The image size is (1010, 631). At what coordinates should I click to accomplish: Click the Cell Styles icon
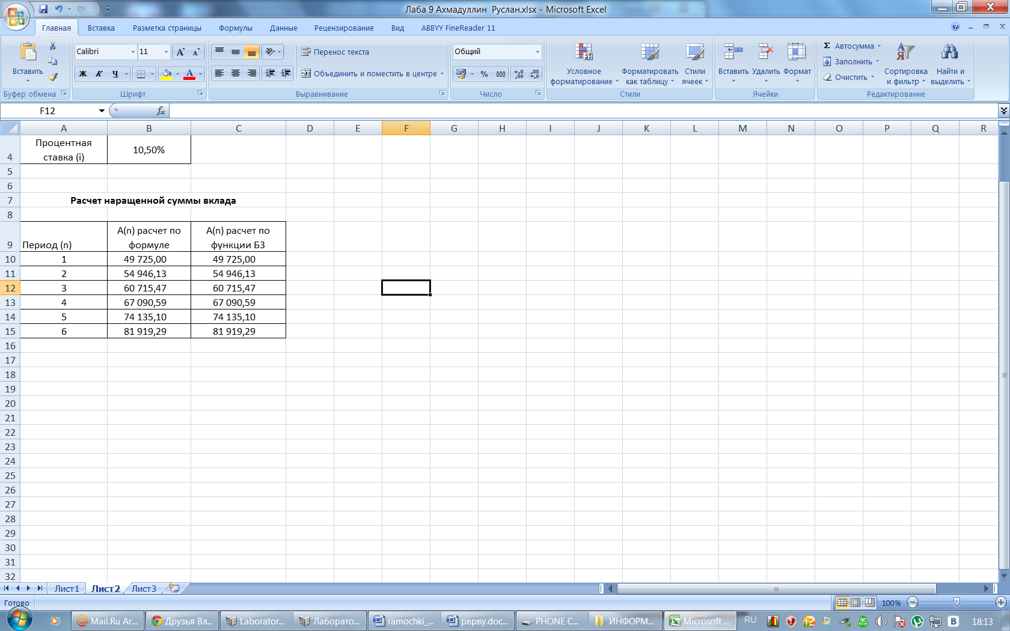[695, 52]
